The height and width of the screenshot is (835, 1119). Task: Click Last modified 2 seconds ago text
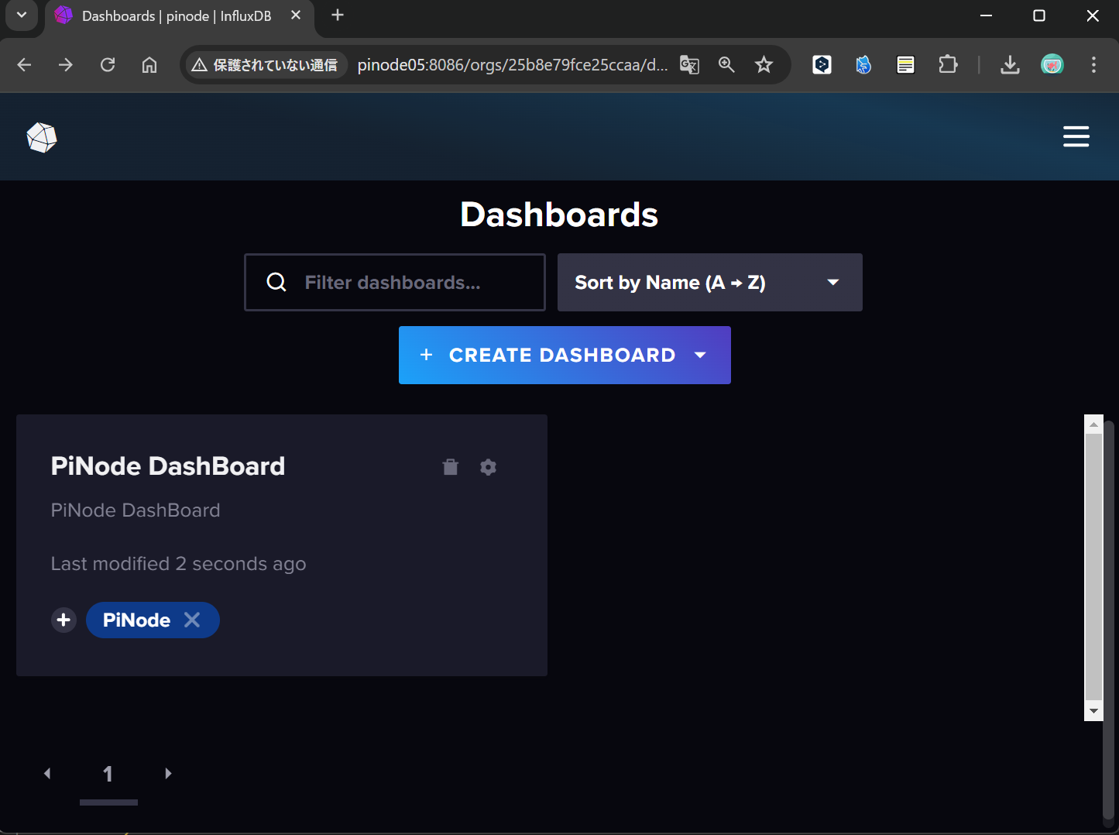[x=178, y=564]
